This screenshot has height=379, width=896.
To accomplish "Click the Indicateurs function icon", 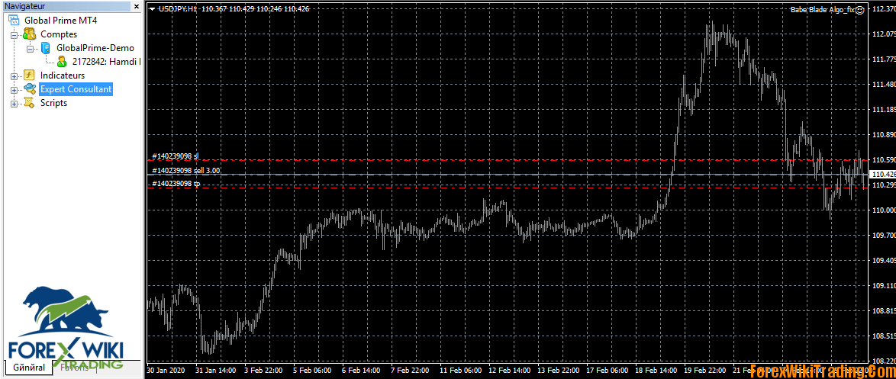I will pos(29,75).
